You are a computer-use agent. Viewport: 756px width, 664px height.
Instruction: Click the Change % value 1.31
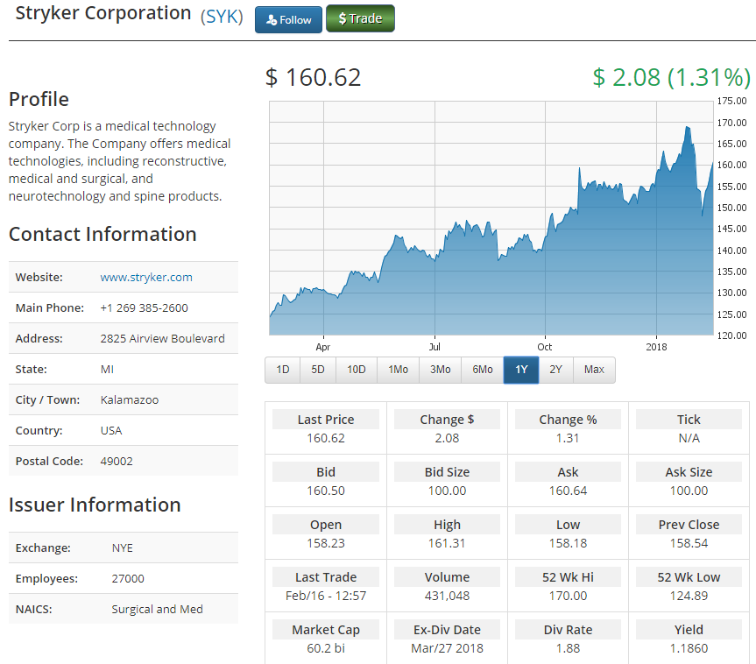click(x=568, y=438)
